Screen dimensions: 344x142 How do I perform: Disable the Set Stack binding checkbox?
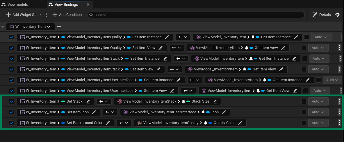12,101
